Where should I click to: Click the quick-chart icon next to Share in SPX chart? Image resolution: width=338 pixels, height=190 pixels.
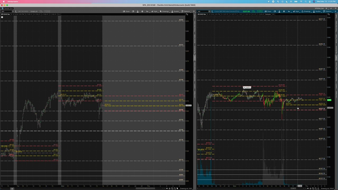click(133, 11)
